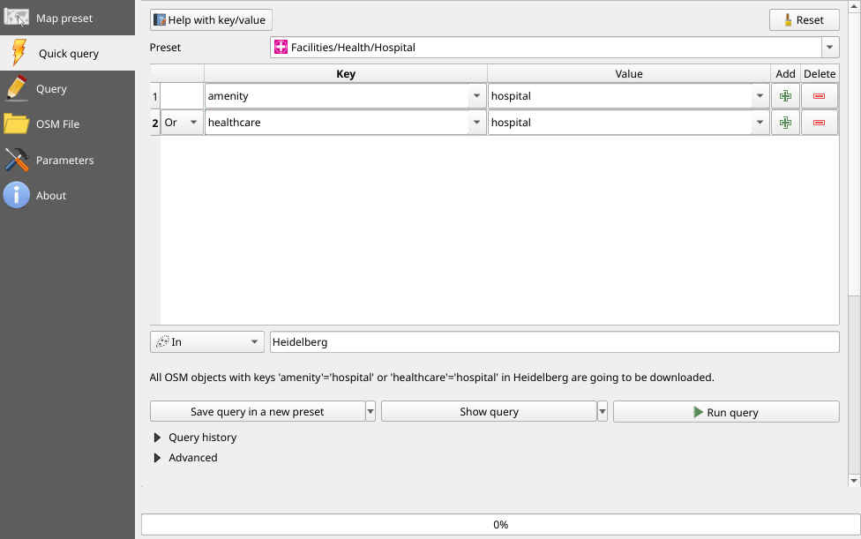The width and height of the screenshot is (861, 539).
Task: Open the Preset Facilities/Health/Hospital dropdown
Action: (x=829, y=48)
